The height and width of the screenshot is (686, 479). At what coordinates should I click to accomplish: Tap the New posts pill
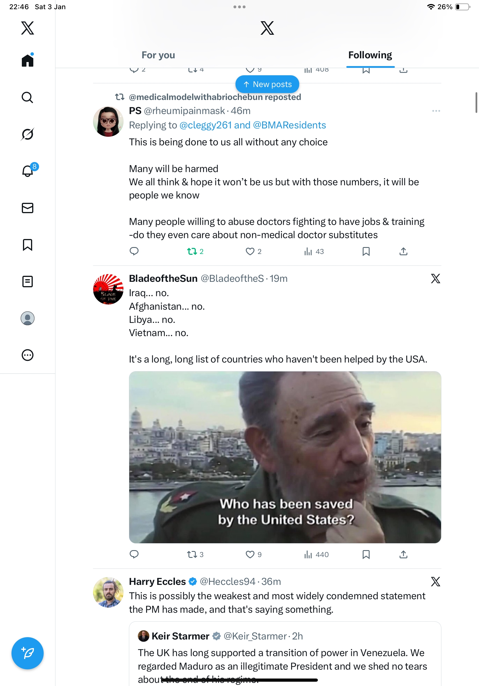pos(267,84)
